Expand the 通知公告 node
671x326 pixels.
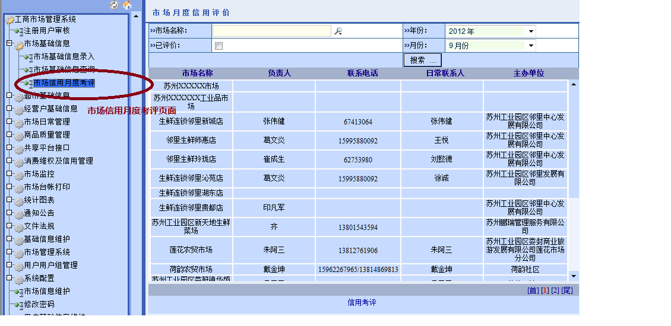pyautogui.click(x=9, y=213)
